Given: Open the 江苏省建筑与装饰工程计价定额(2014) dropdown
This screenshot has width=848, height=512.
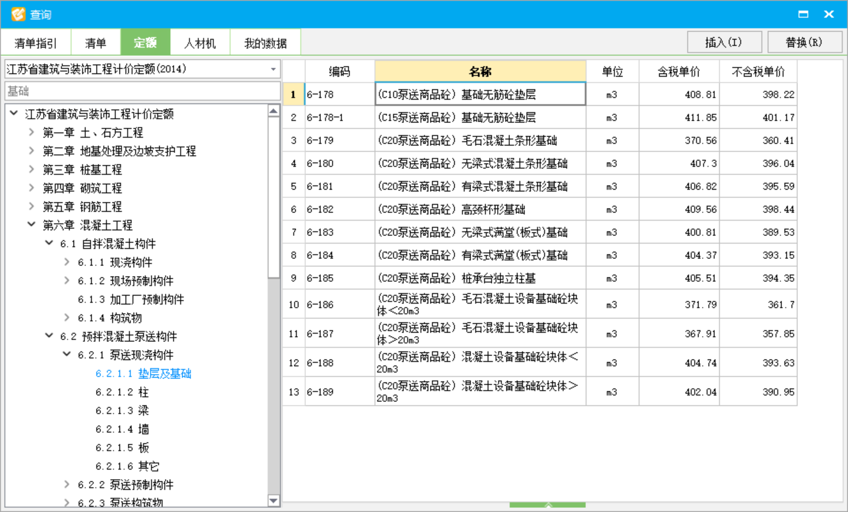Looking at the screenshot, I should point(143,69).
